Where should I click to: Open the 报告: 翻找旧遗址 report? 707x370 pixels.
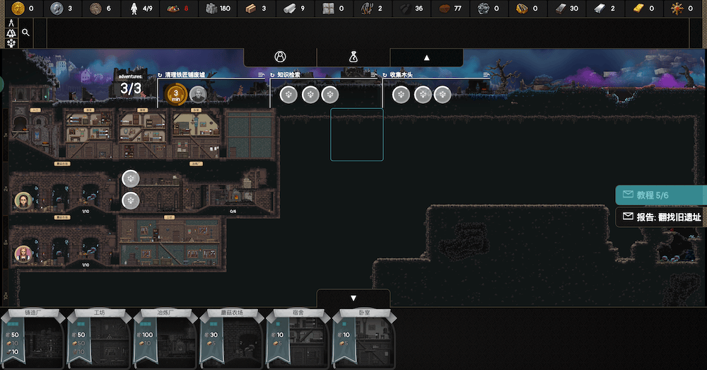[661, 217]
